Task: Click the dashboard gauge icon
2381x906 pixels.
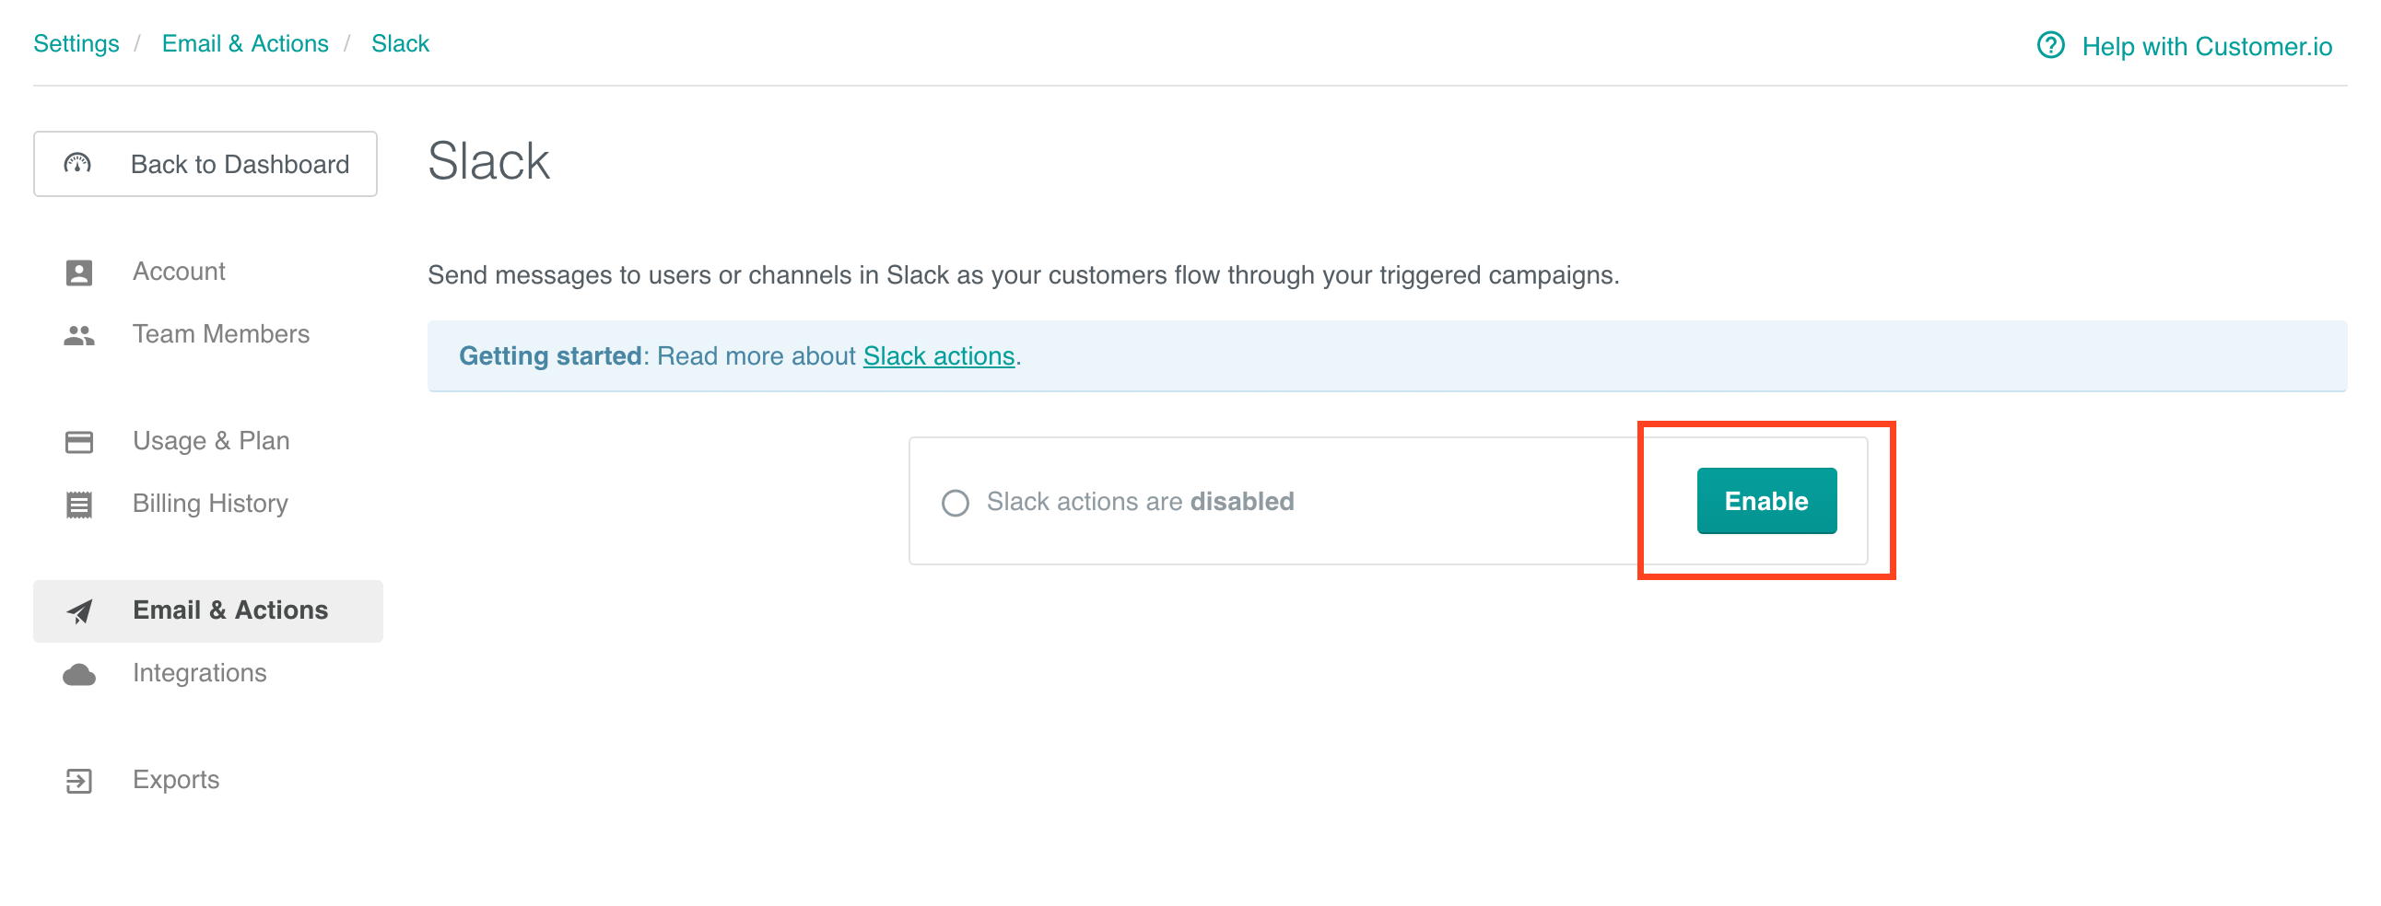Action: click(76, 164)
